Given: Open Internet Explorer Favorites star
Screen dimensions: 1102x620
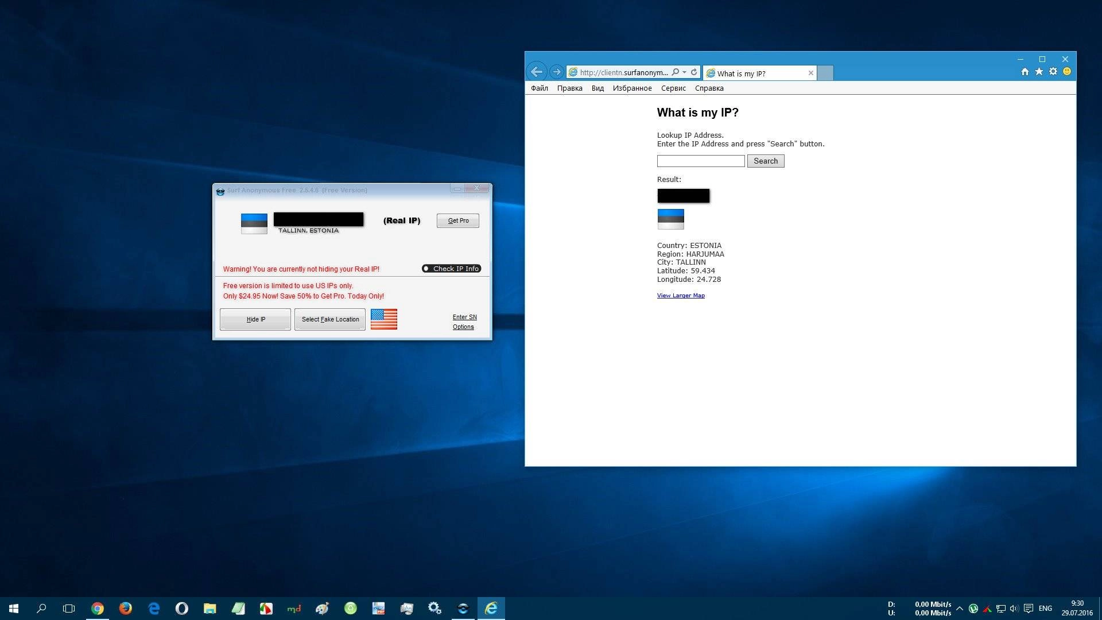Looking at the screenshot, I should (x=1039, y=72).
